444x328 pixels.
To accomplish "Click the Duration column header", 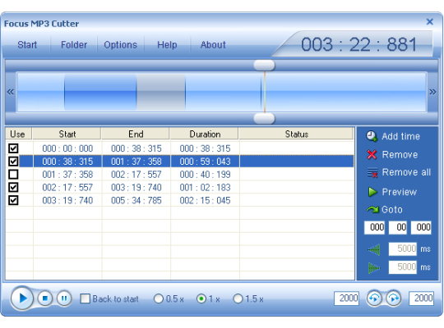I will coord(205,134).
